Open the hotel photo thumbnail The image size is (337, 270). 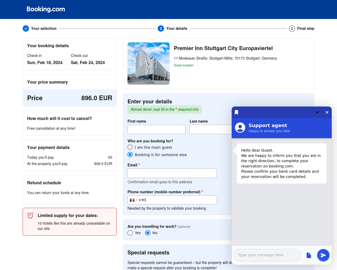click(x=148, y=64)
